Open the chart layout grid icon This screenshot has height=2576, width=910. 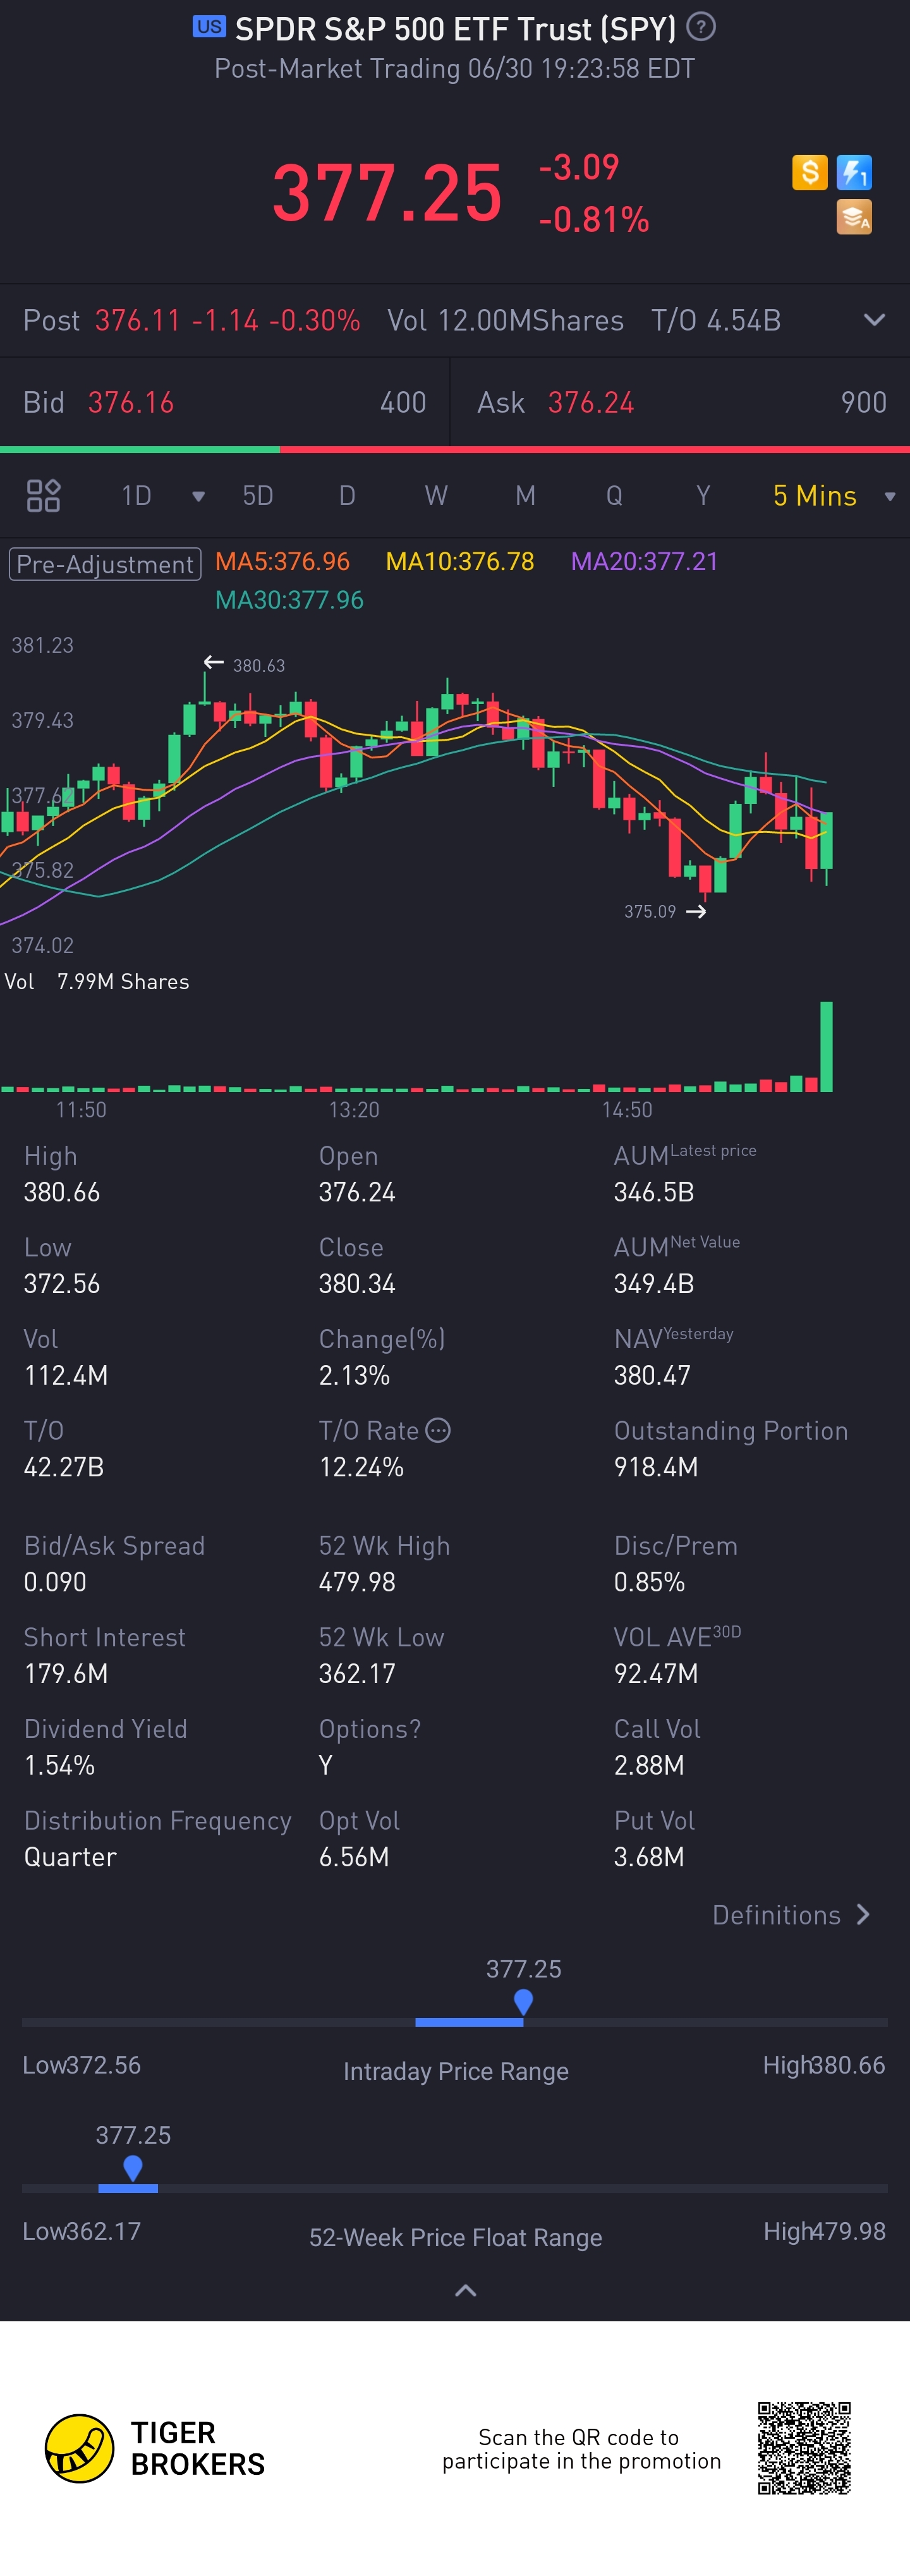pos(43,495)
